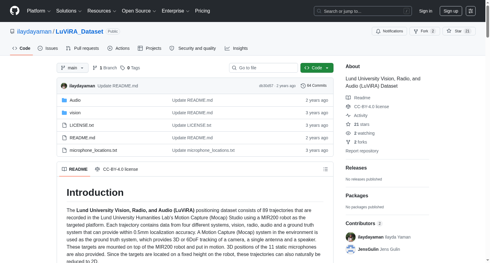Click the Sign in link
This screenshot has width=490, height=263.
point(426,11)
